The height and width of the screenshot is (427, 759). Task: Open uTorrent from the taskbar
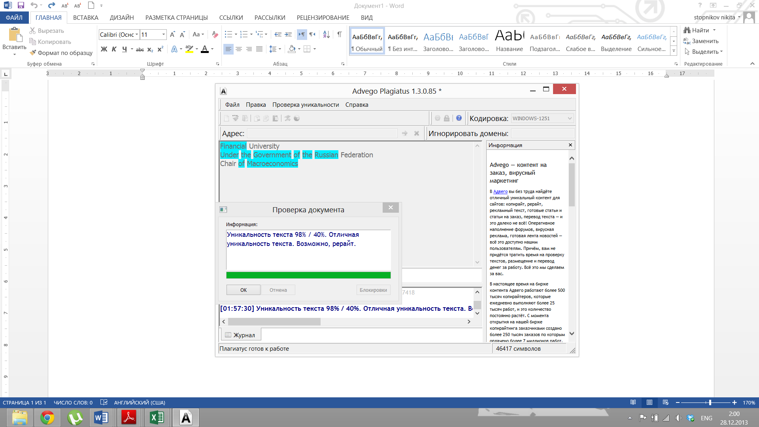pyautogui.click(x=75, y=418)
